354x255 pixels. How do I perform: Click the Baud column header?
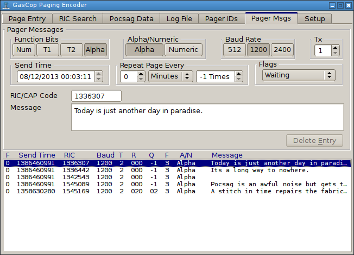(x=105, y=155)
